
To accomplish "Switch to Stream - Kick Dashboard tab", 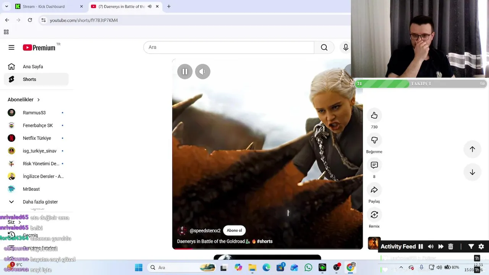I will (49, 6).
